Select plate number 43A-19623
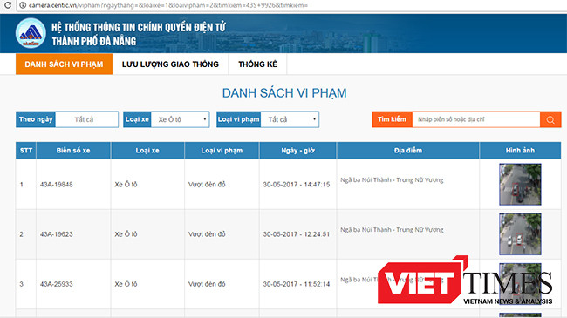 (57, 234)
